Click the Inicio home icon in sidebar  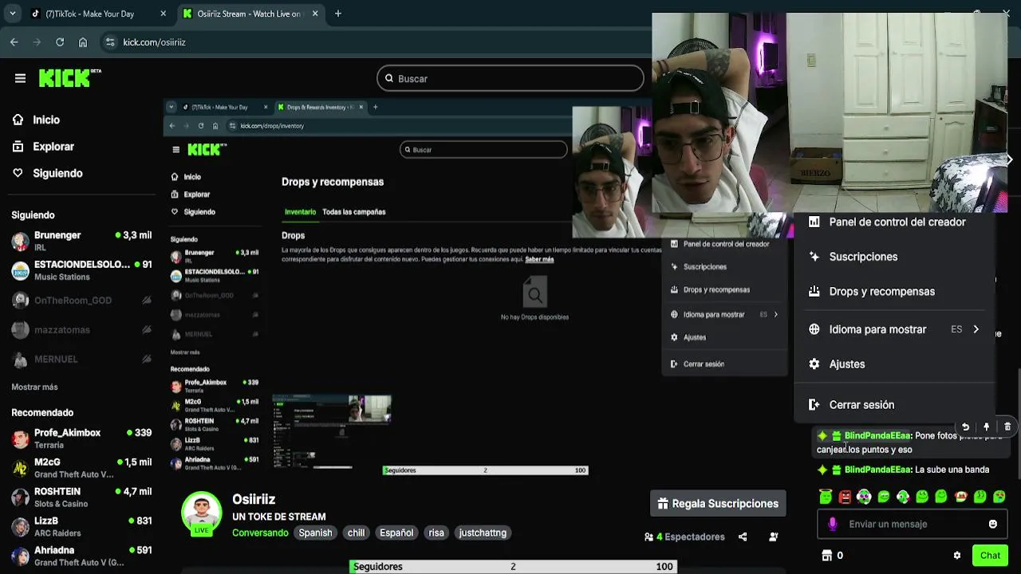(18, 120)
